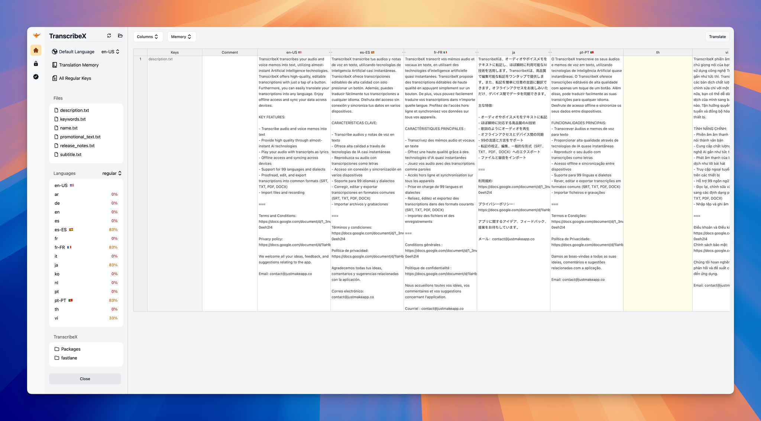The width and height of the screenshot is (761, 421).
Task: Select the th language row
Action: click(x=86, y=309)
